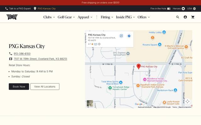Click the DHL Express ServicePoint marker
Screen dimensions: 201x125
[128, 53]
